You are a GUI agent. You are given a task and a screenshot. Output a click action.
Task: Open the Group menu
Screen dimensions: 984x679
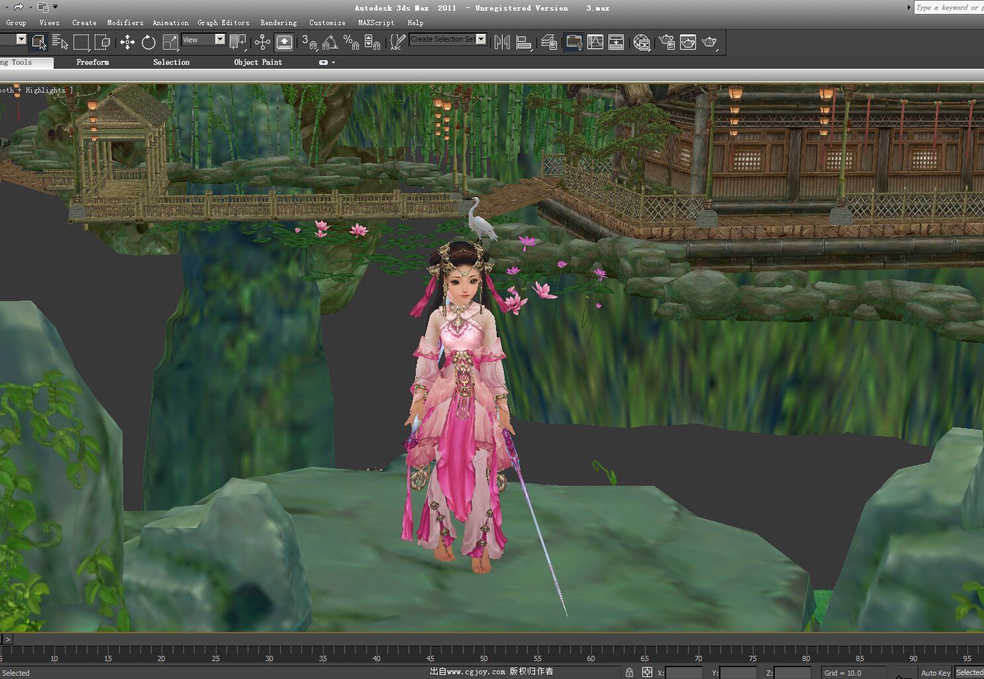16,23
